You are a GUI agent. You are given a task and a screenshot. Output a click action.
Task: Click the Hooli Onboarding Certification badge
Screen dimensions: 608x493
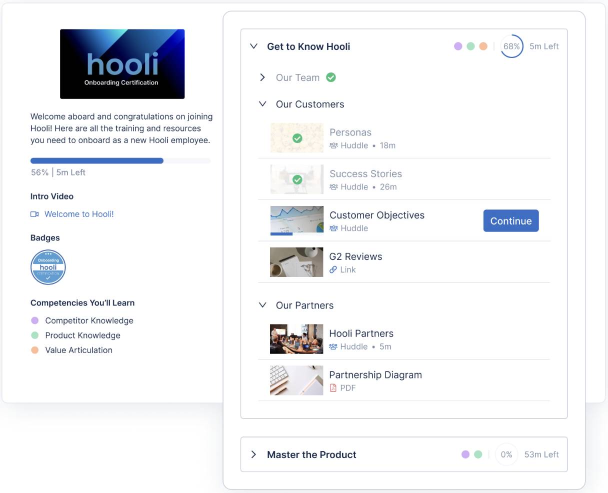pyautogui.click(x=47, y=267)
